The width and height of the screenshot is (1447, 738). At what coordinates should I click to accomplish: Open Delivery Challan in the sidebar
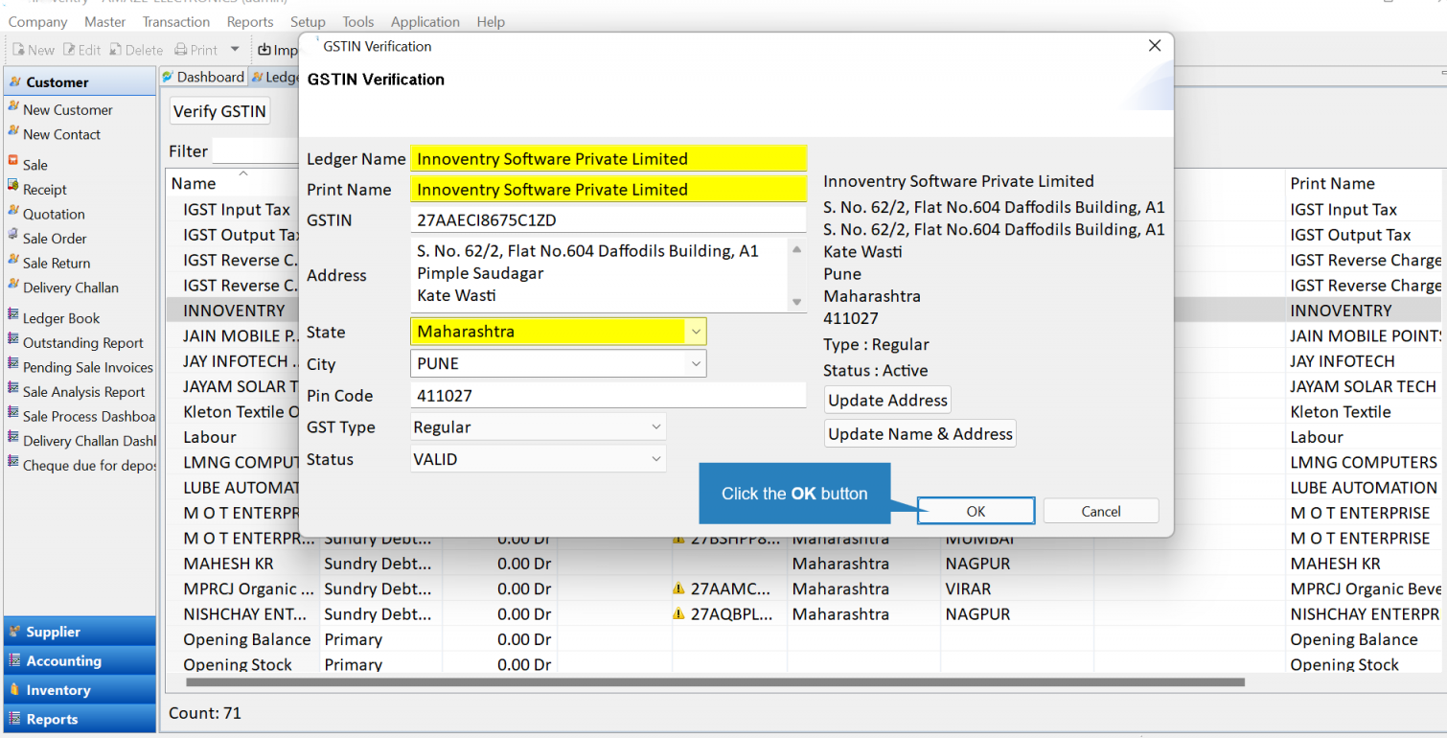[x=70, y=287]
